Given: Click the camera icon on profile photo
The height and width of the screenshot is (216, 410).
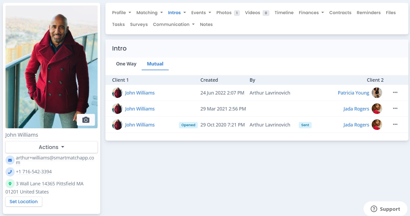Looking at the screenshot, I should tap(86, 120).
